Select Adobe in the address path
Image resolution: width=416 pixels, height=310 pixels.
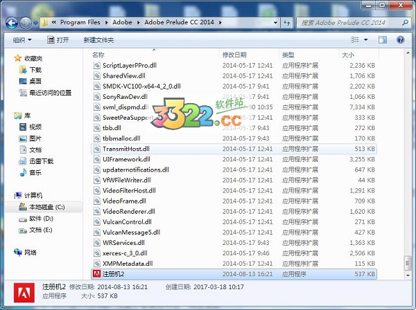122,22
